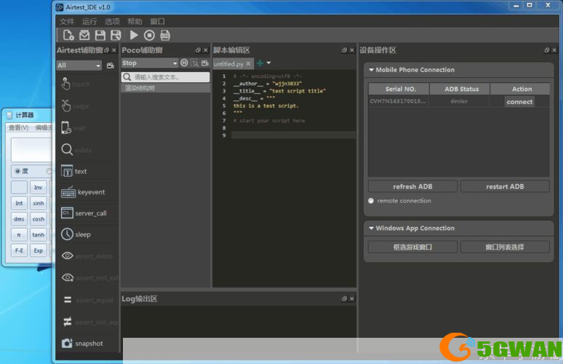Stop the script with the stop icon
Screen dimensions: 563x364
coord(149,35)
